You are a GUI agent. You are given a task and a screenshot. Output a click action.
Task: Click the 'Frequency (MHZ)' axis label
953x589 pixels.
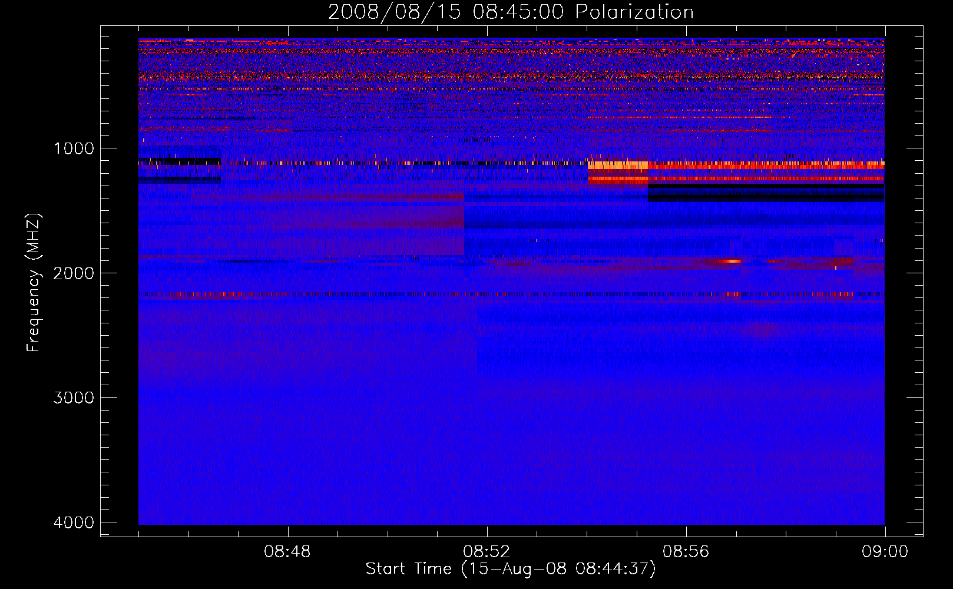34,283
